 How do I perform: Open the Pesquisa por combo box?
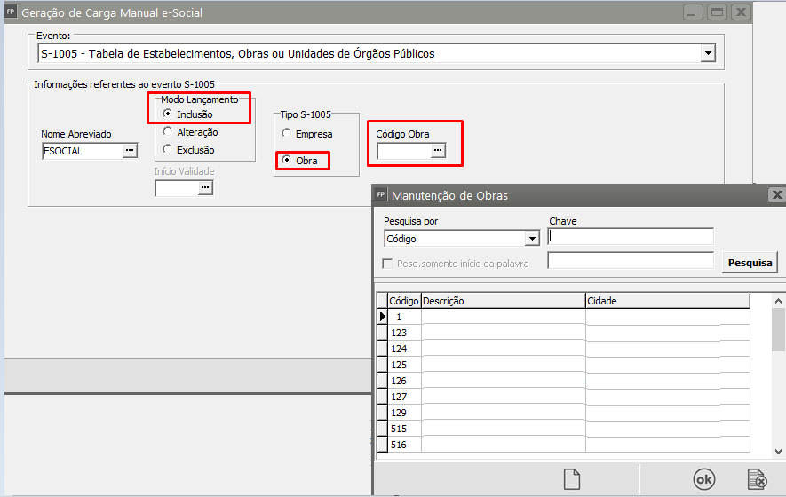532,239
